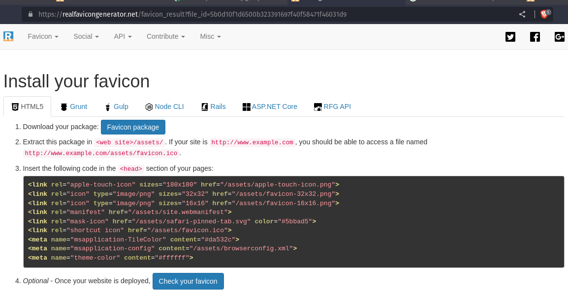Screen dimensions: 568x294
Task: Click the http://www.example.com code snippet
Action: click(252, 142)
